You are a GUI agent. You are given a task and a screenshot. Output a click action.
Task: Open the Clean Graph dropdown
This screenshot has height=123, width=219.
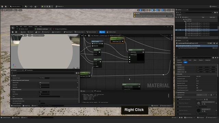(x=68, y=32)
